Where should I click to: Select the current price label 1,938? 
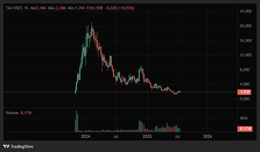tap(244, 92)
